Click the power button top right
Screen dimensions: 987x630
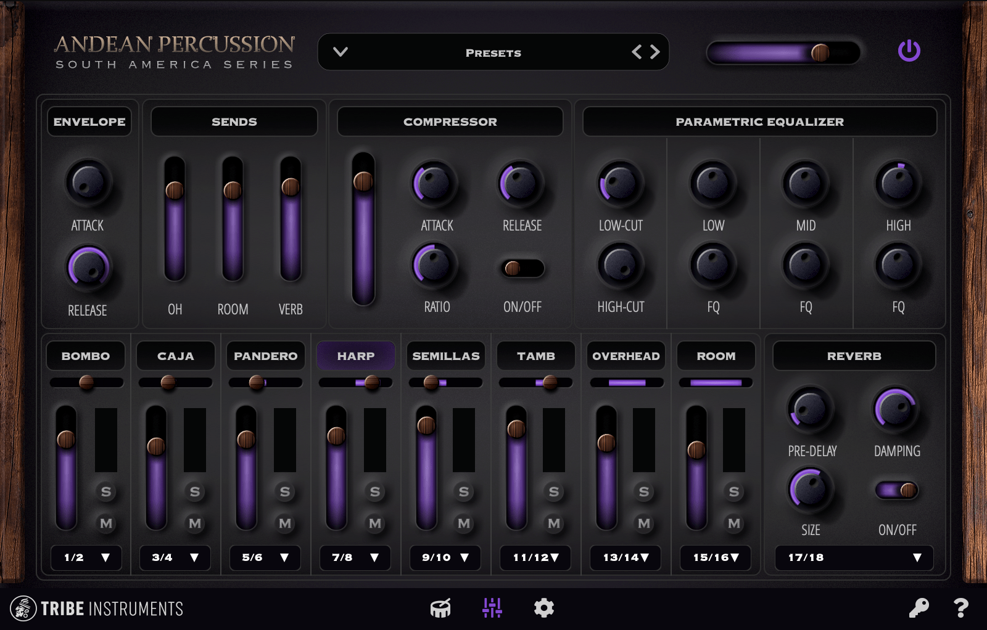[910, 52]
